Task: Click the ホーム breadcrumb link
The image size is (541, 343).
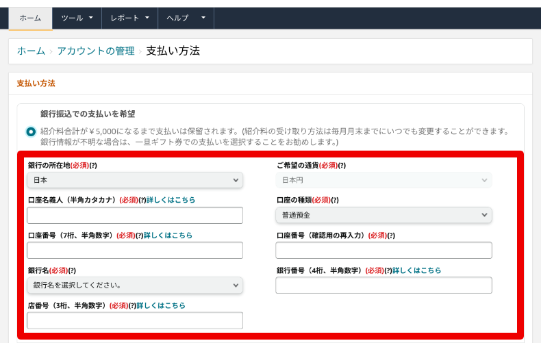Action: 31,51
